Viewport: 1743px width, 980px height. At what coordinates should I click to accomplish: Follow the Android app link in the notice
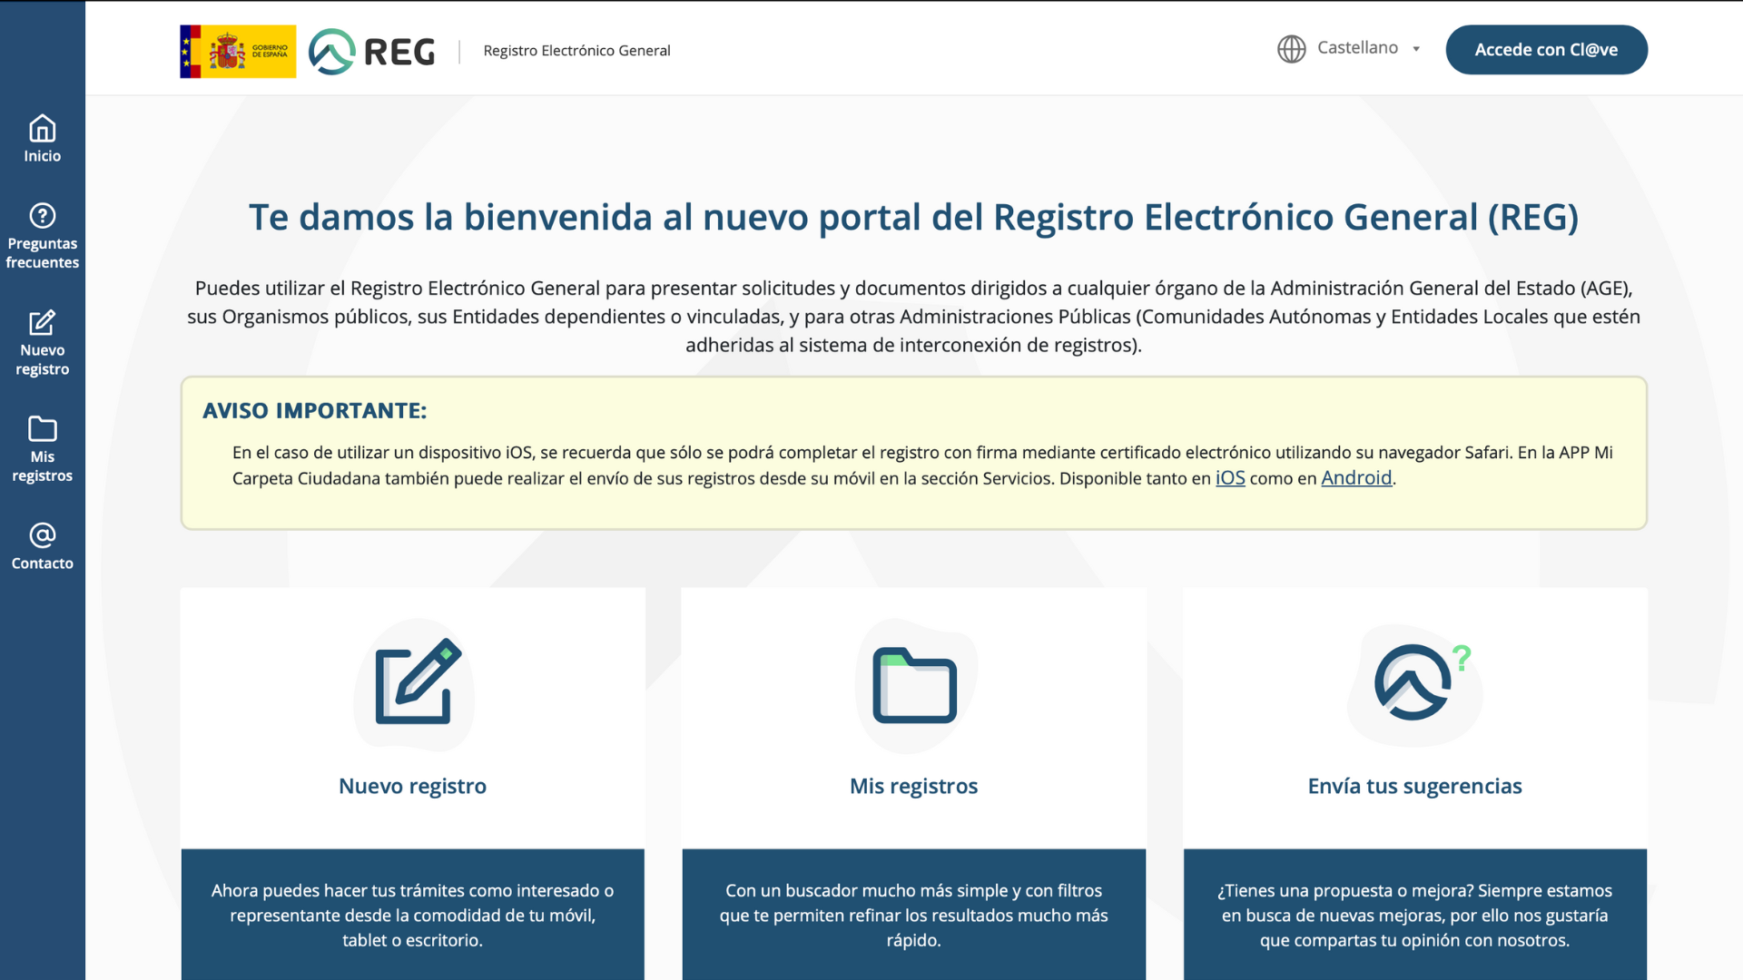(x=1355, y=478)
